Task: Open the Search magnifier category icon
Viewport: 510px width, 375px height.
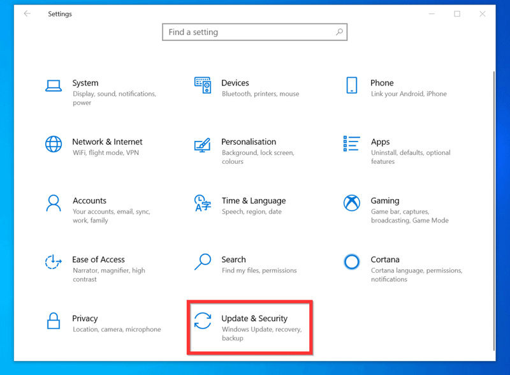Action: tap(203, 261)
